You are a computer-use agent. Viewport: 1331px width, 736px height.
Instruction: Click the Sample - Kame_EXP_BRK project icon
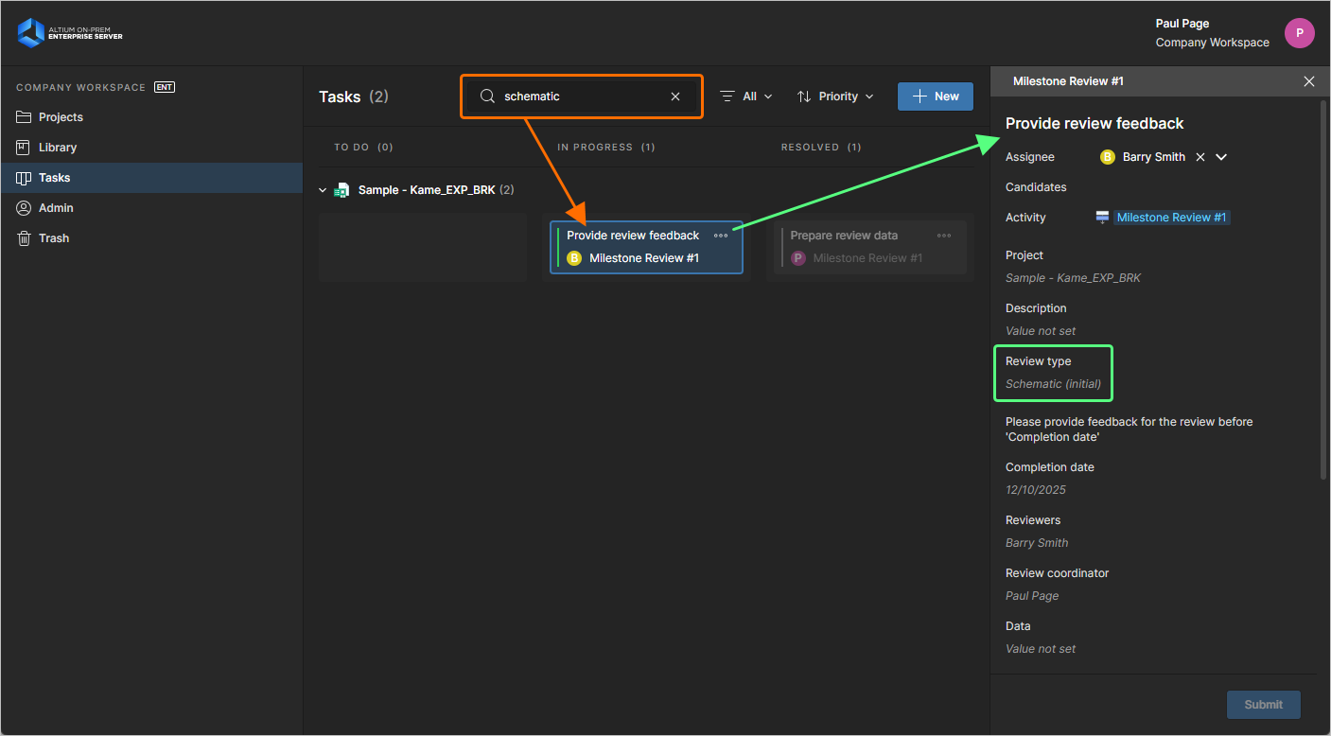(x=342, y=190)
